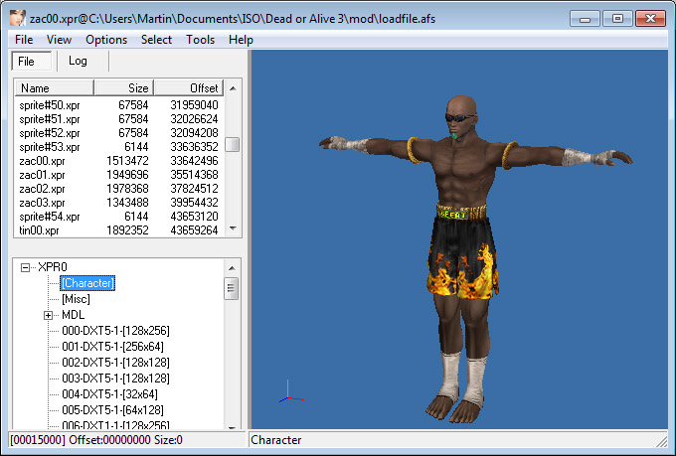Image resolution: width=676 pixels, height=456 pixels.
Task: Click the file list scroll down arrow
Action: click(233, 228)
